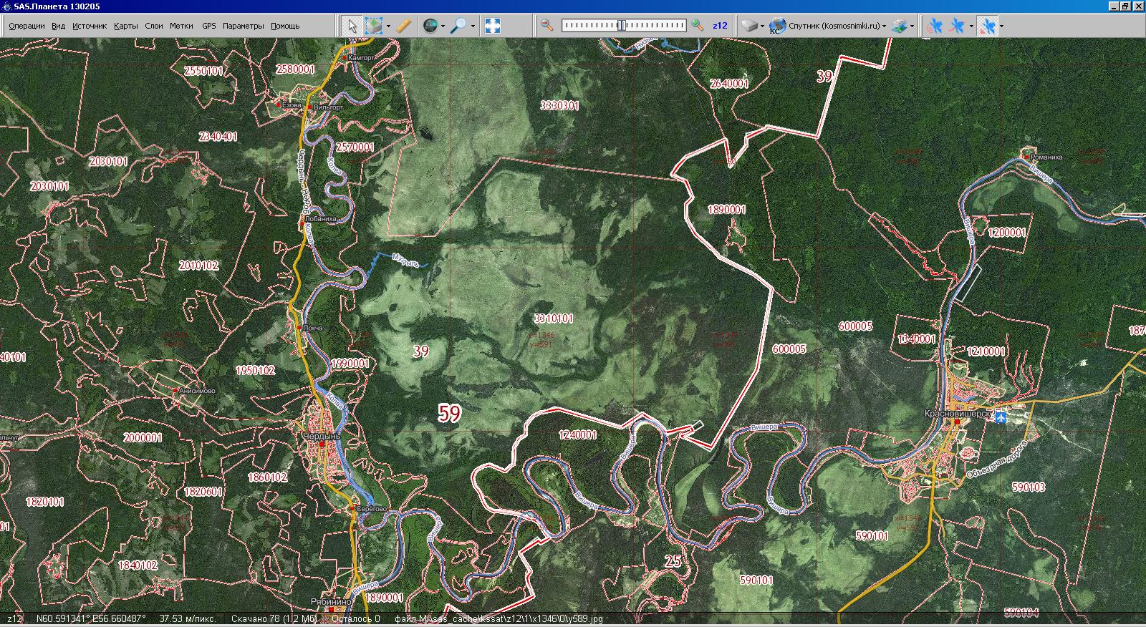Zoom out using the minus magnifier

547,26
